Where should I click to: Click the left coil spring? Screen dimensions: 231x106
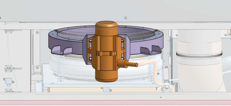pyautogui.click(x=61, y=68)
